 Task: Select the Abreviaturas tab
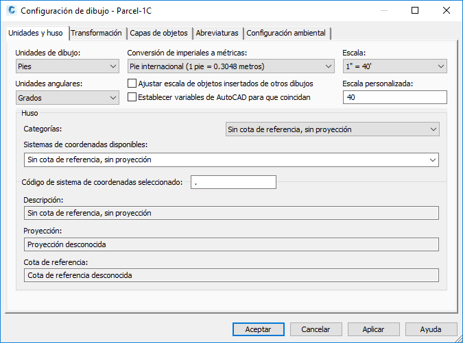(217, 33)
